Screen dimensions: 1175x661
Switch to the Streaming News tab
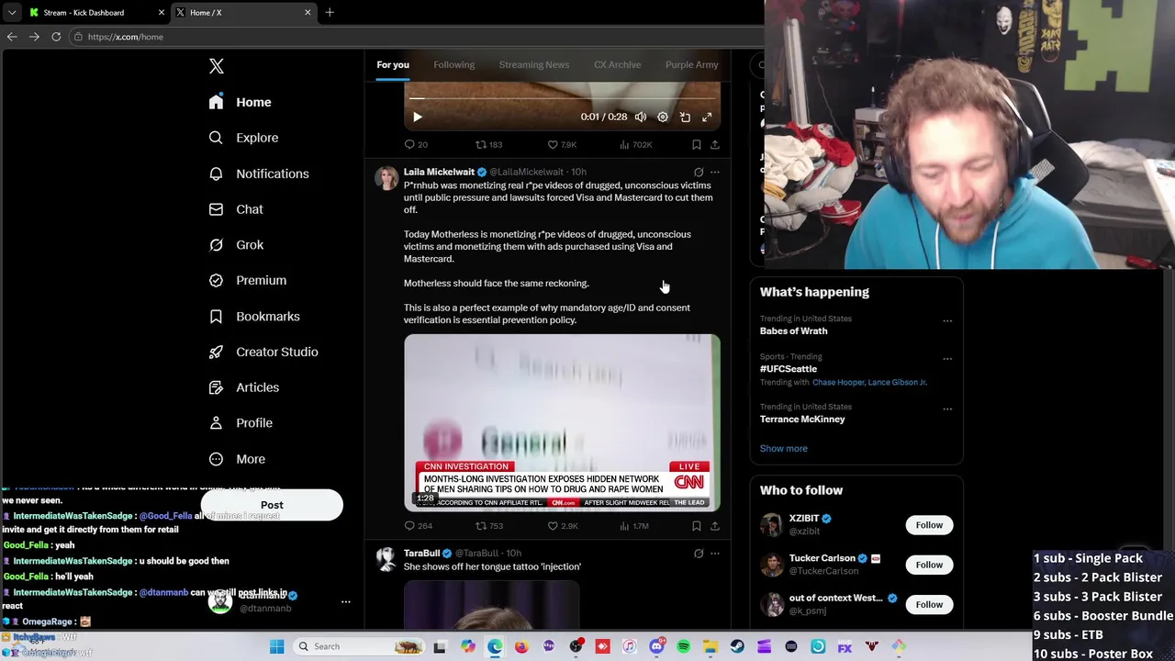(x=534, y=65)
